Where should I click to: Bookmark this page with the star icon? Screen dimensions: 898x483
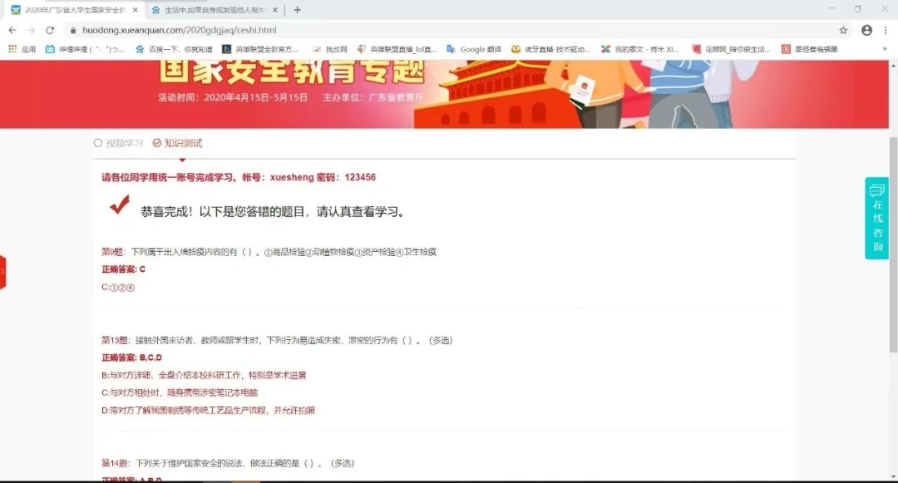(843, 30)
